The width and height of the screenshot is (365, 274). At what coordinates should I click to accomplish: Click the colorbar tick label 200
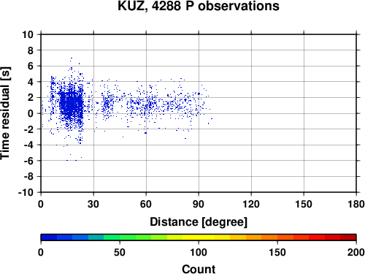tap(356, 252)
